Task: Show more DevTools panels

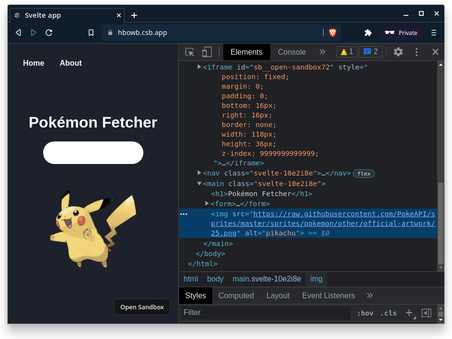Action: click(x=322, y=52)
